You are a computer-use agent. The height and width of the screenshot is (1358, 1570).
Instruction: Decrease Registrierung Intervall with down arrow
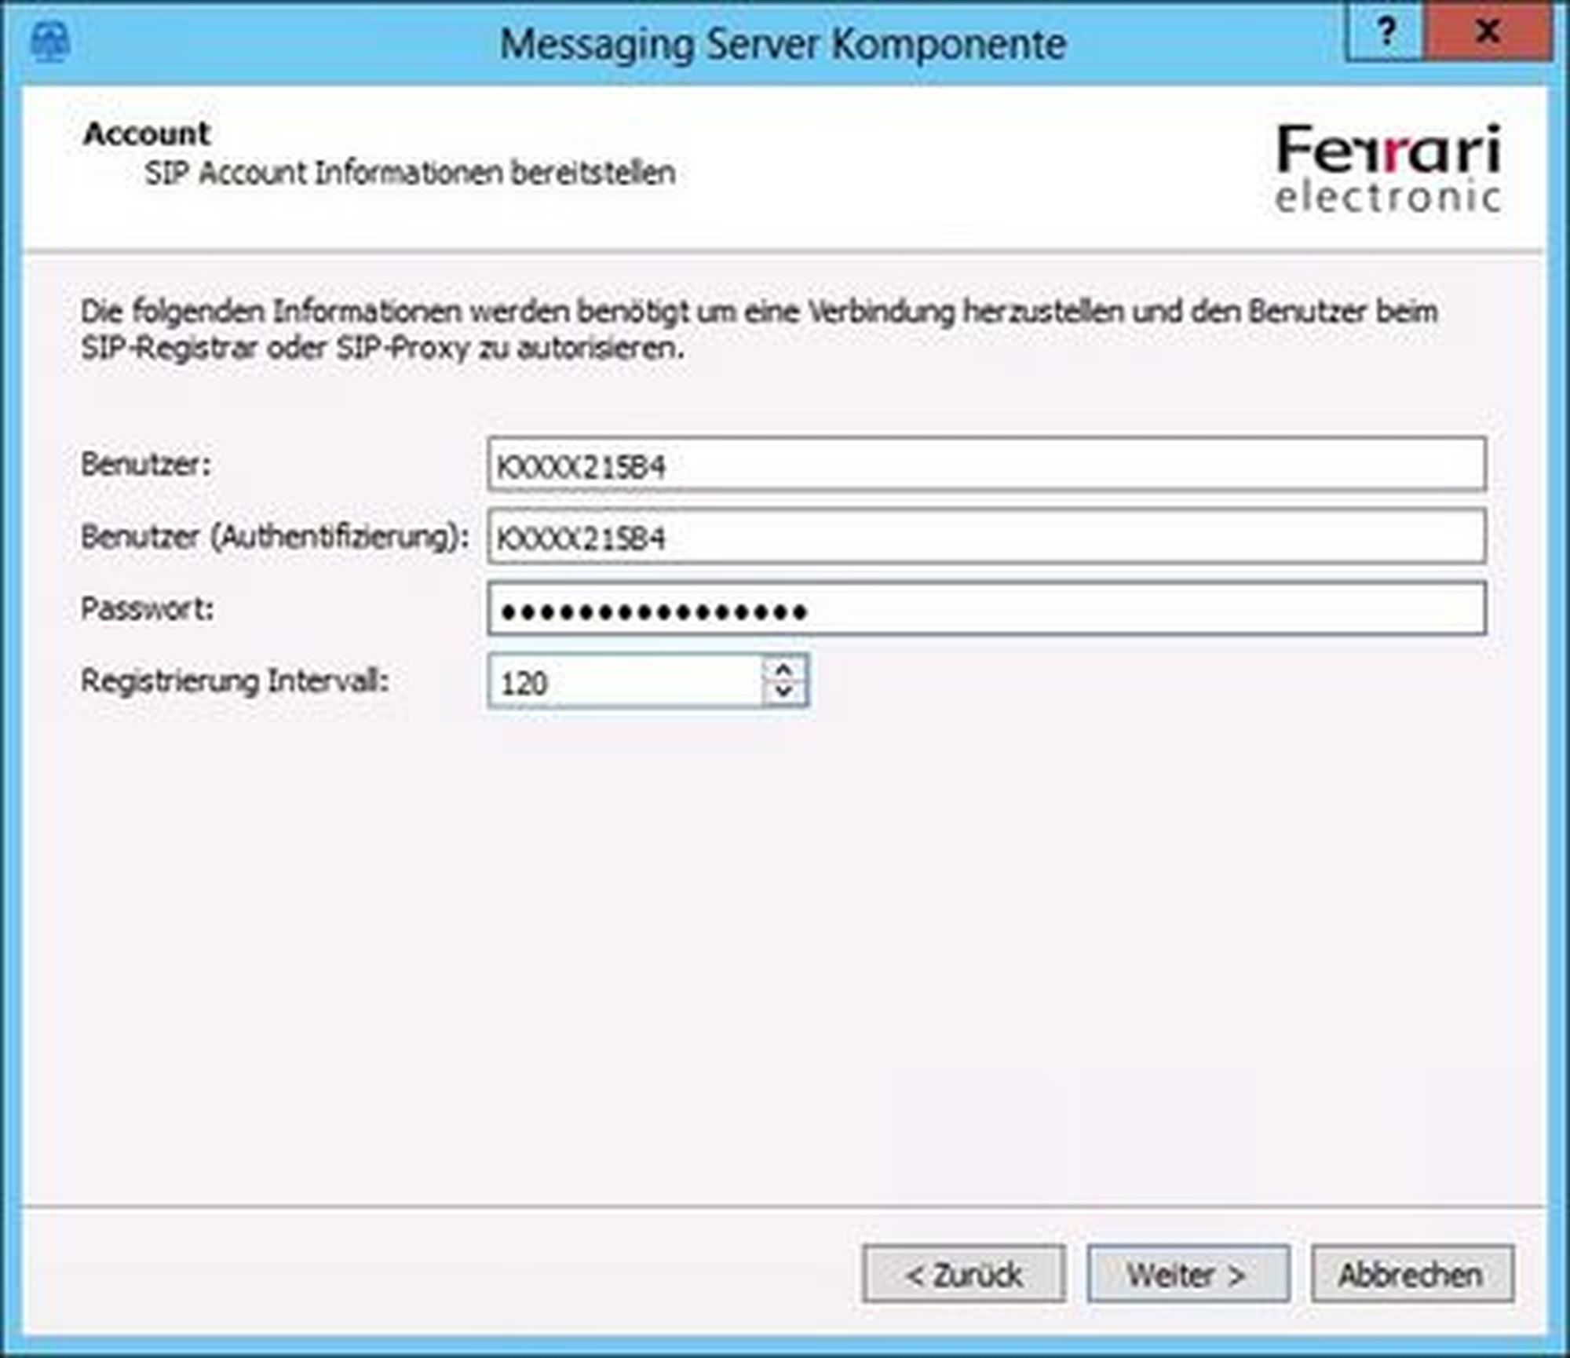(x=783, y=692)
